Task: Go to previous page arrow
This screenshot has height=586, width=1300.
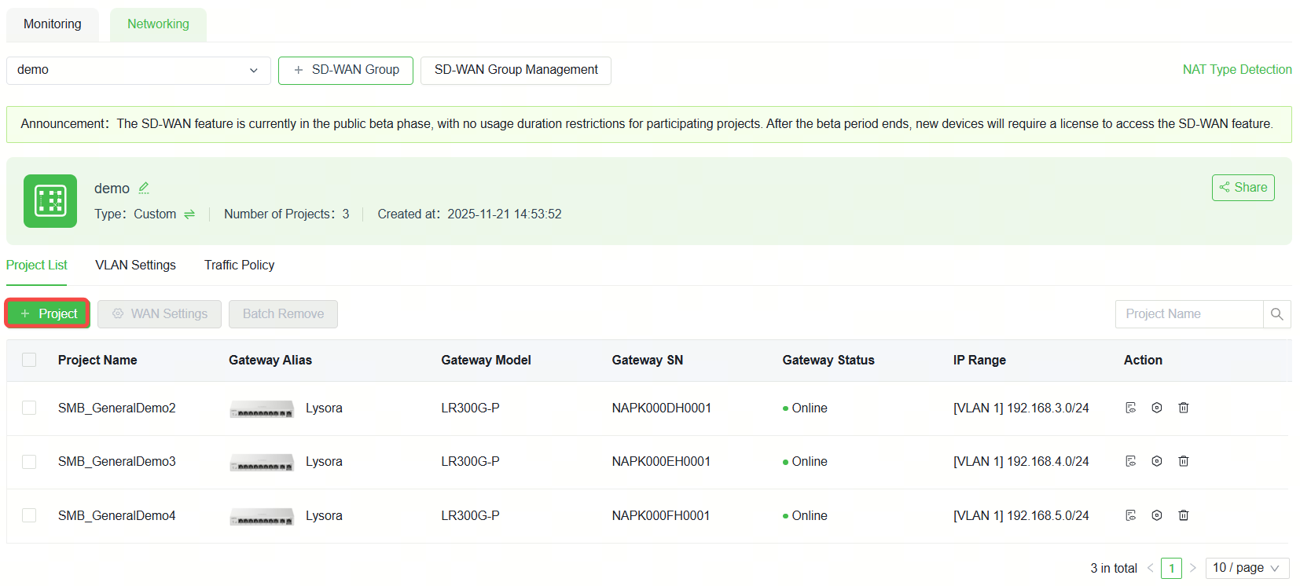Action: tap(1151, 568)
